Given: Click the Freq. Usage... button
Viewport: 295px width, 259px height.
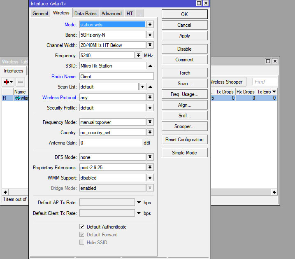Looking at the screenshot, I should coord(184,94).
